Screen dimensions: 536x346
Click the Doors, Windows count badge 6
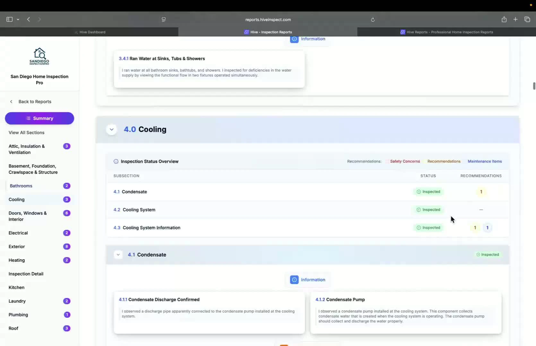point(67,213)
